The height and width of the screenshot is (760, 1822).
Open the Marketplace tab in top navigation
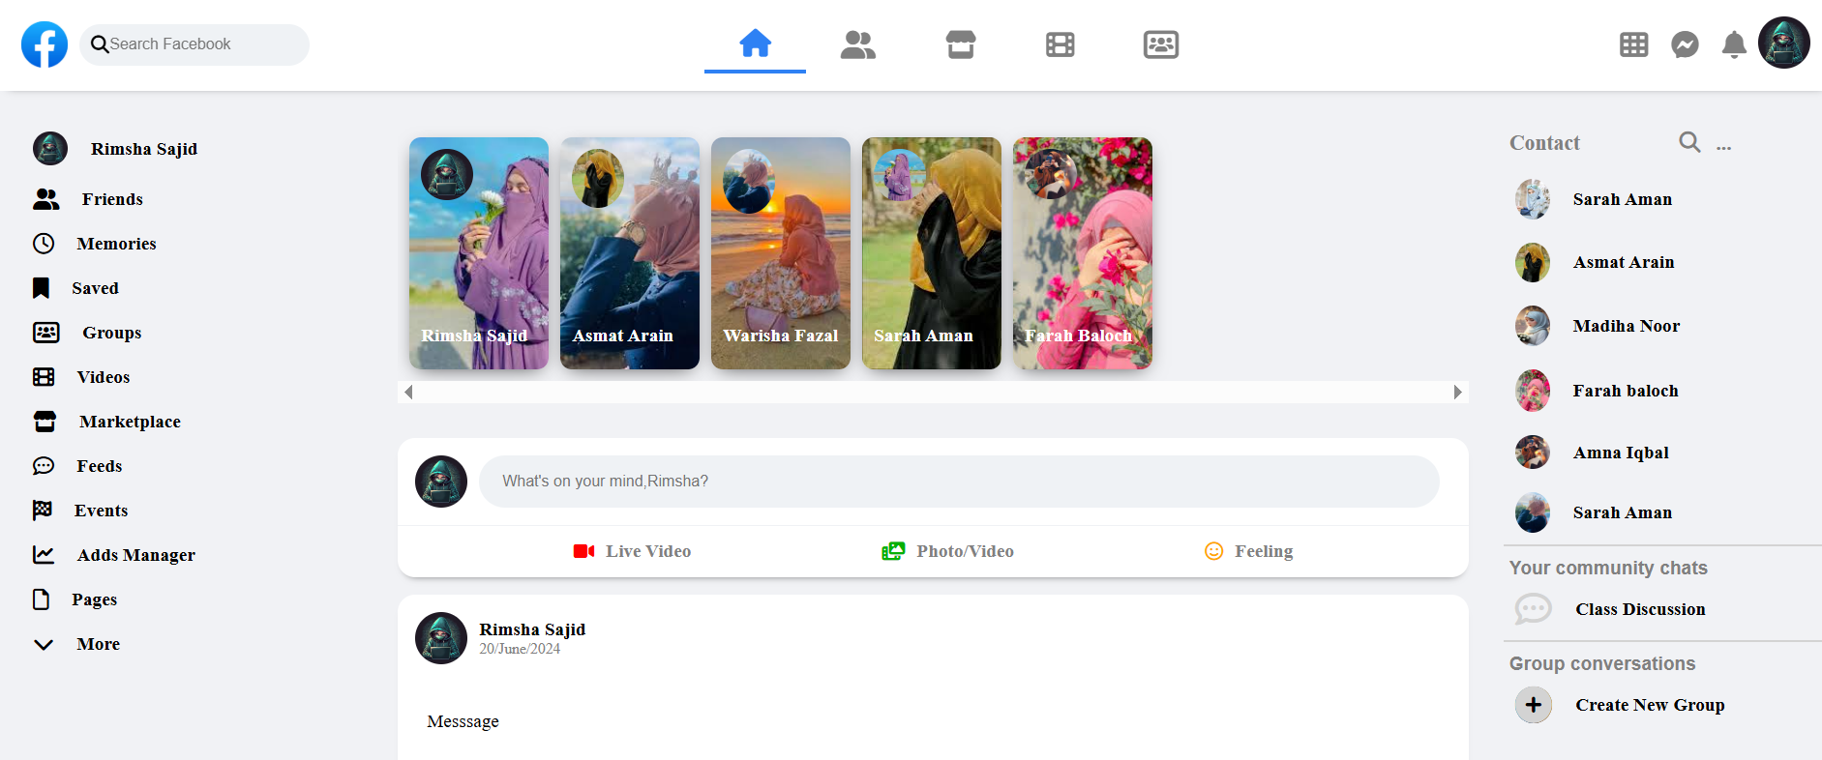pos(961,44)
